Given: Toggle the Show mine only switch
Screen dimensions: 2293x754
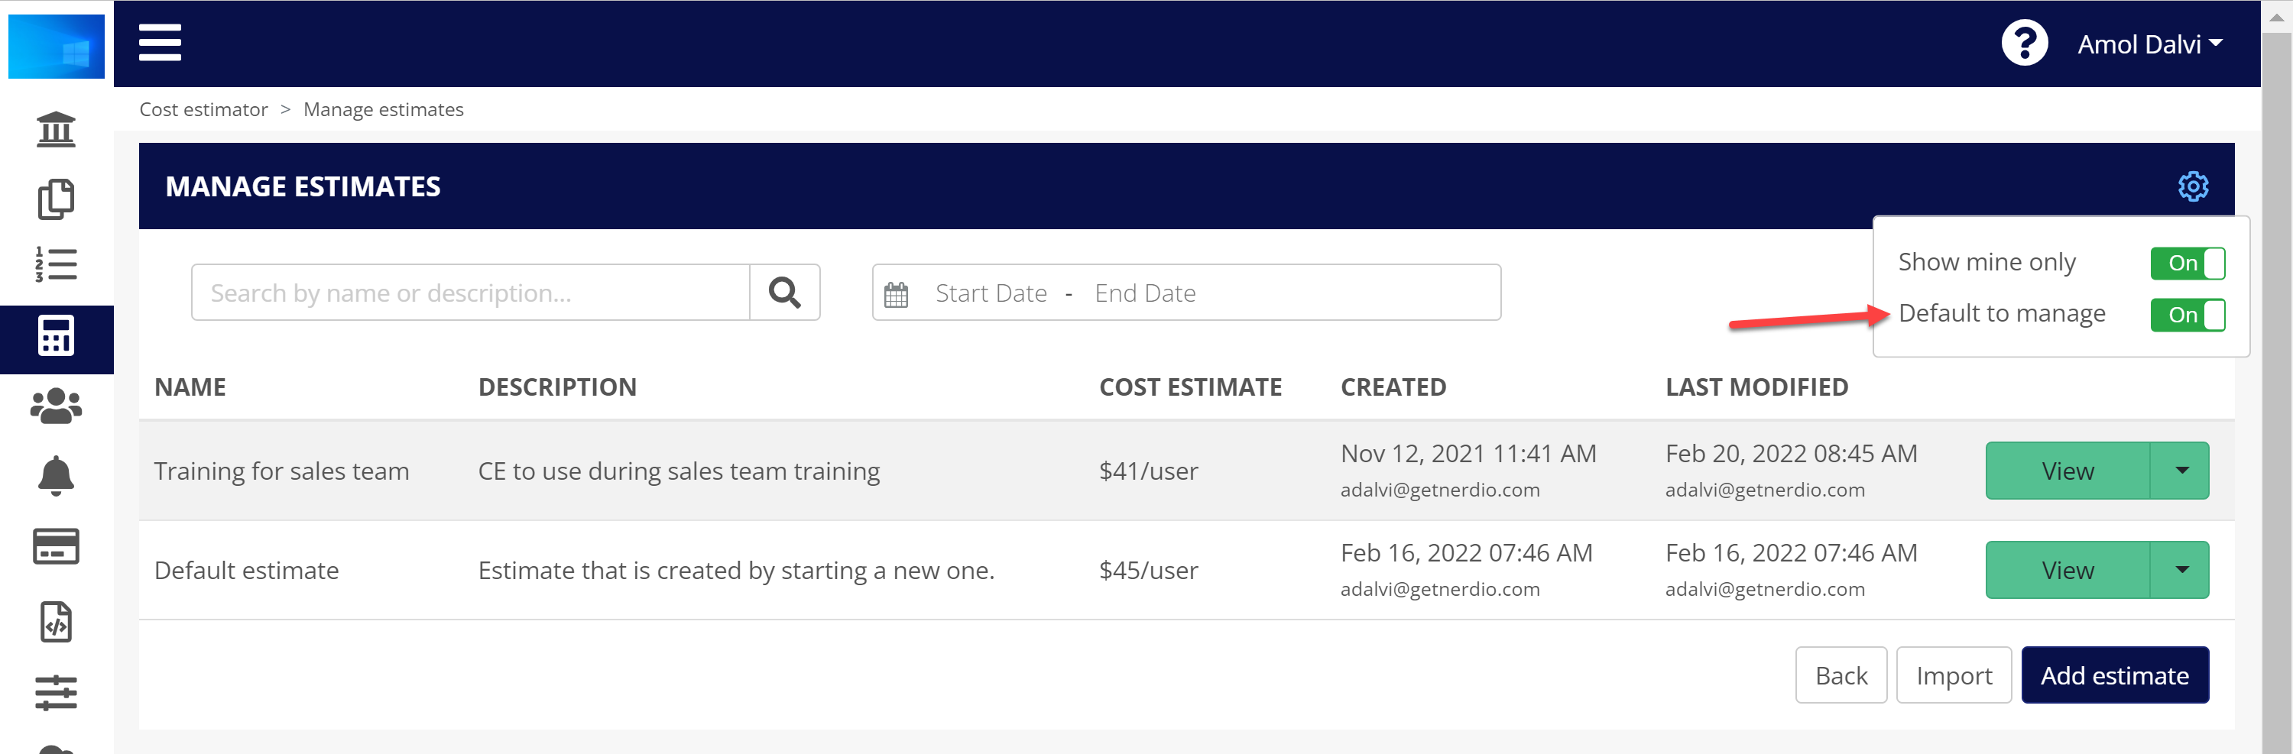Looking at the screenshot, I should tap(2187, 264).
